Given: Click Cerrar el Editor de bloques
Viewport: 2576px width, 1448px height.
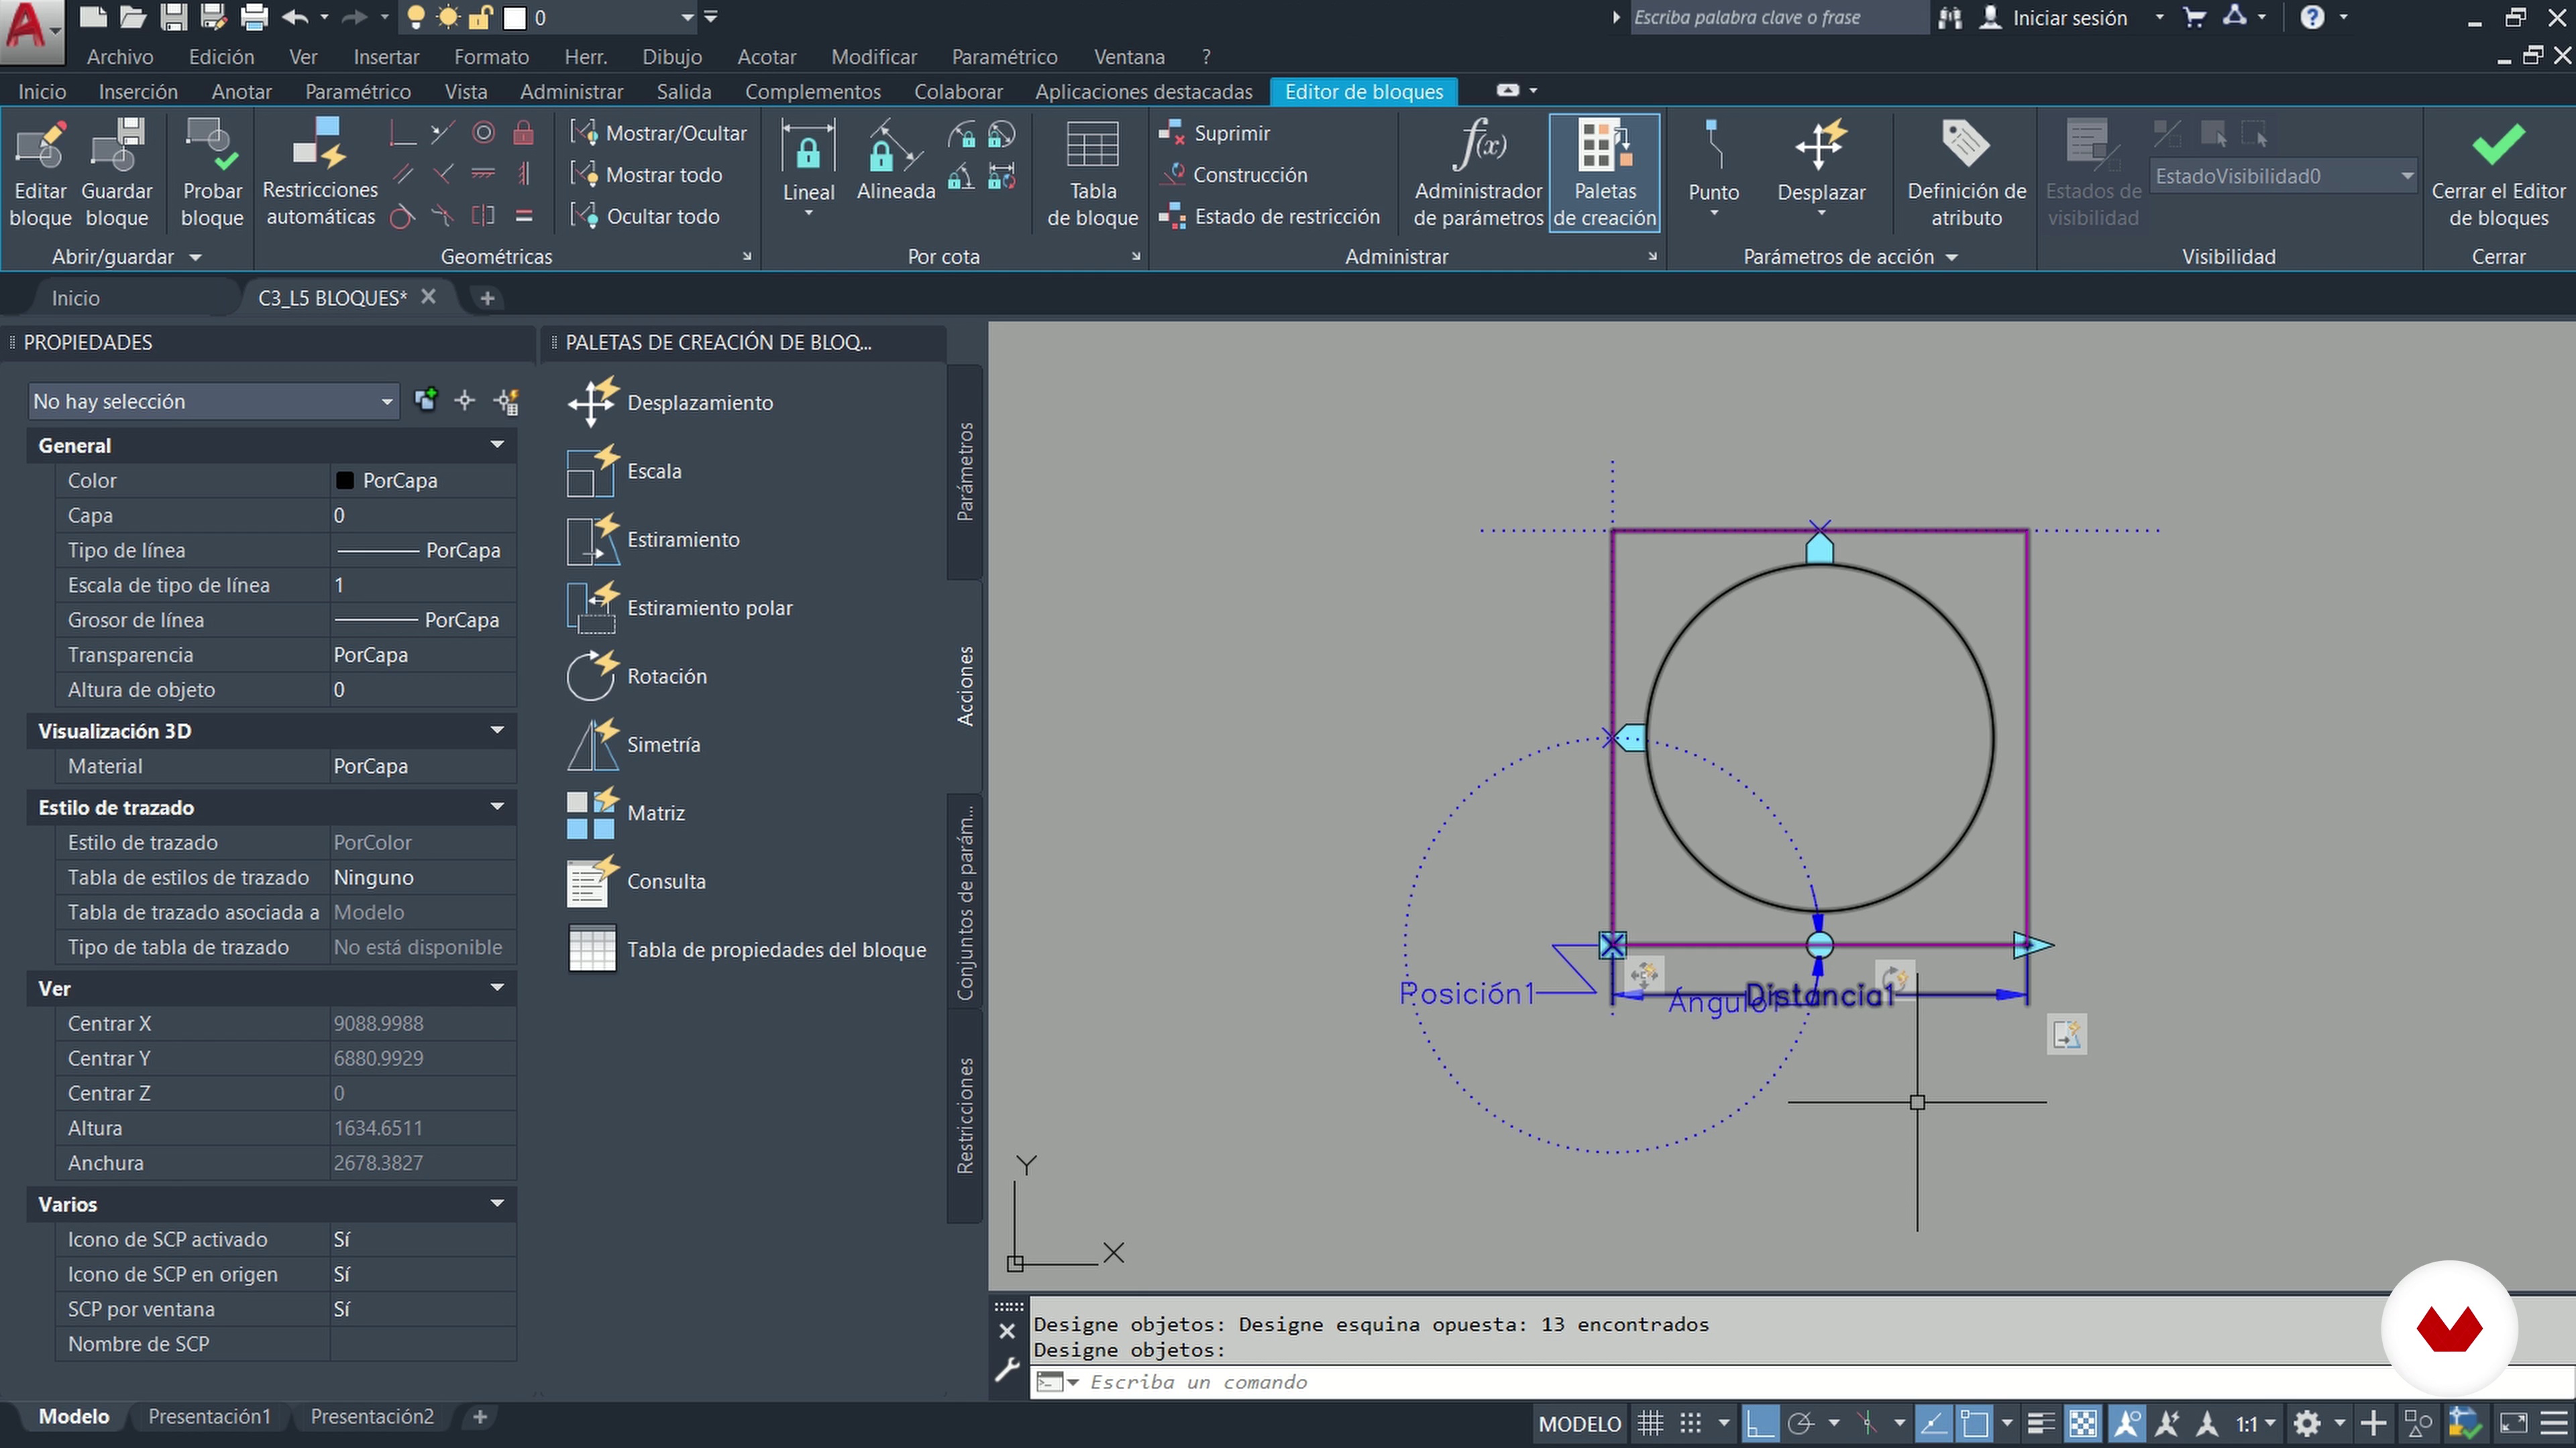Looking at the screenshot, I should point(2498,174).
